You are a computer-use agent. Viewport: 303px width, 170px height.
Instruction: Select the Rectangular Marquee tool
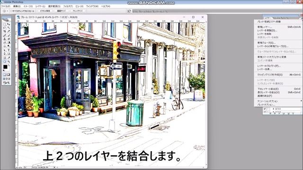coord(5,24)
